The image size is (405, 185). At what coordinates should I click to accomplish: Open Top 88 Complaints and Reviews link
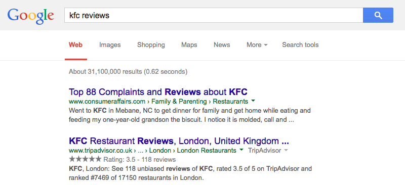click(x=158, y=91)
